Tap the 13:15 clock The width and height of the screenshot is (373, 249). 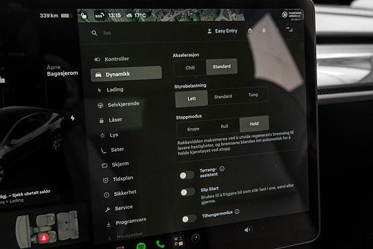[x=114, y=16]
